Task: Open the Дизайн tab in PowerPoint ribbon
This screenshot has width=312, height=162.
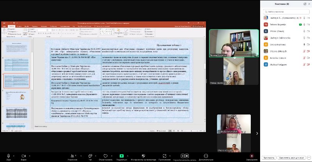Action: pyautogui.click(x=27, y=26)
